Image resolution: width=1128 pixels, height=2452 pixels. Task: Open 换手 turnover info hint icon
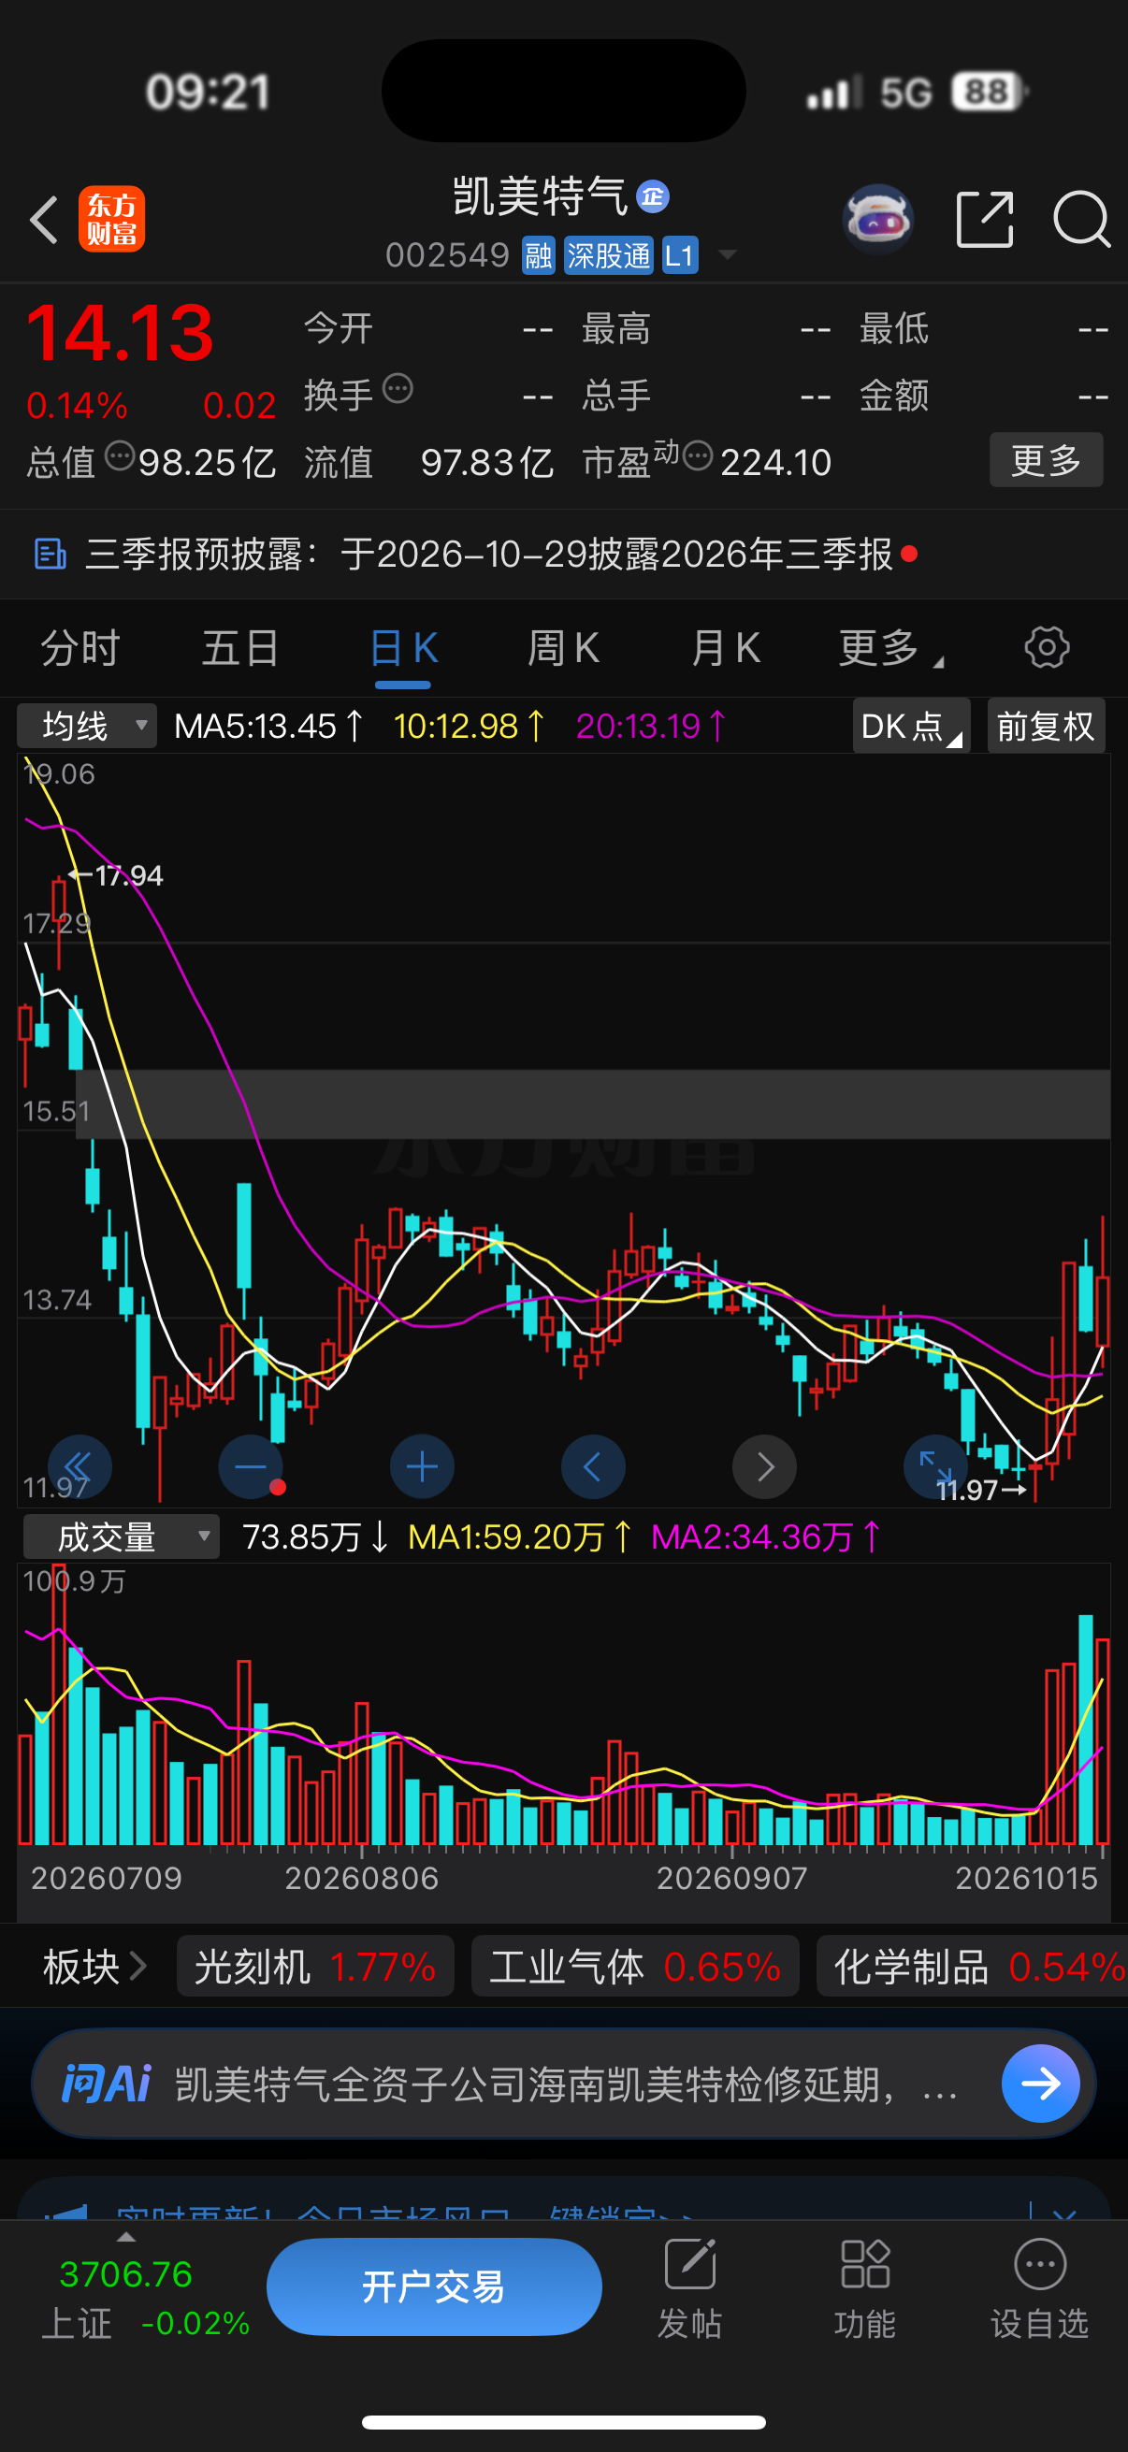coord(398,388)
